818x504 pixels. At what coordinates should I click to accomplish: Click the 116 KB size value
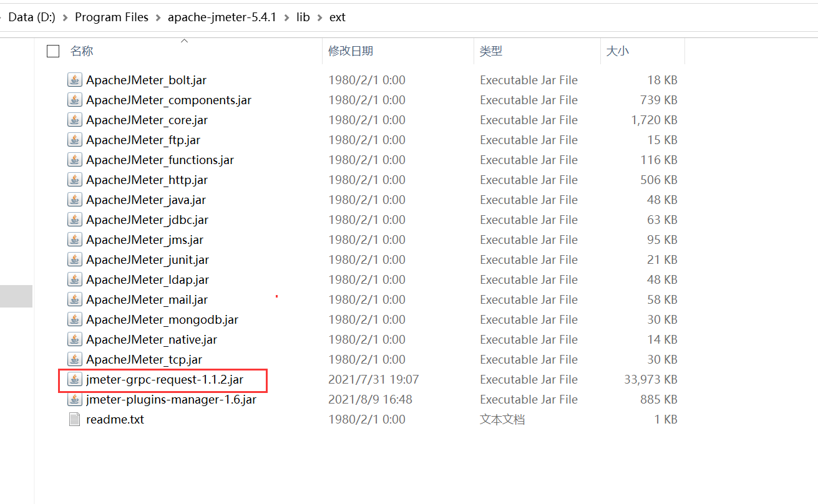tap(659, 160)
